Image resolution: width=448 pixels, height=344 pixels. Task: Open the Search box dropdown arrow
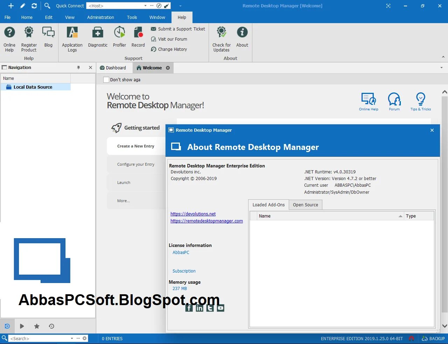pyautogui.click(x=72, y=338)
